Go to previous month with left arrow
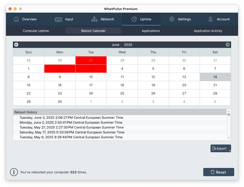This screenshot has width=244, height=187. [16, 45]
